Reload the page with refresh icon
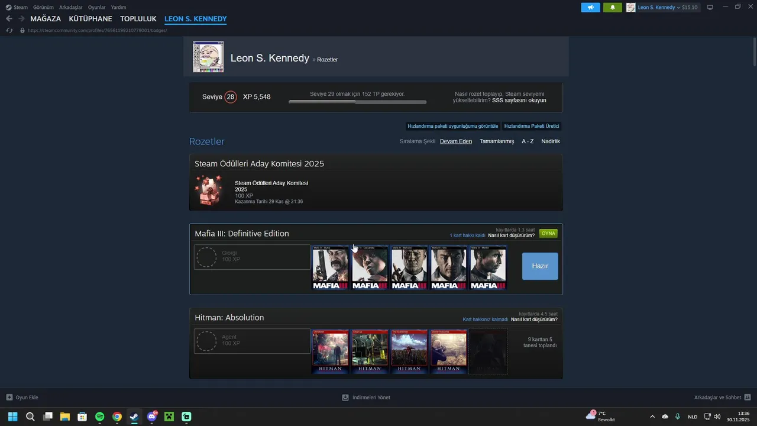The width and height of the screenshot is (757, 426). coord(9,30)
